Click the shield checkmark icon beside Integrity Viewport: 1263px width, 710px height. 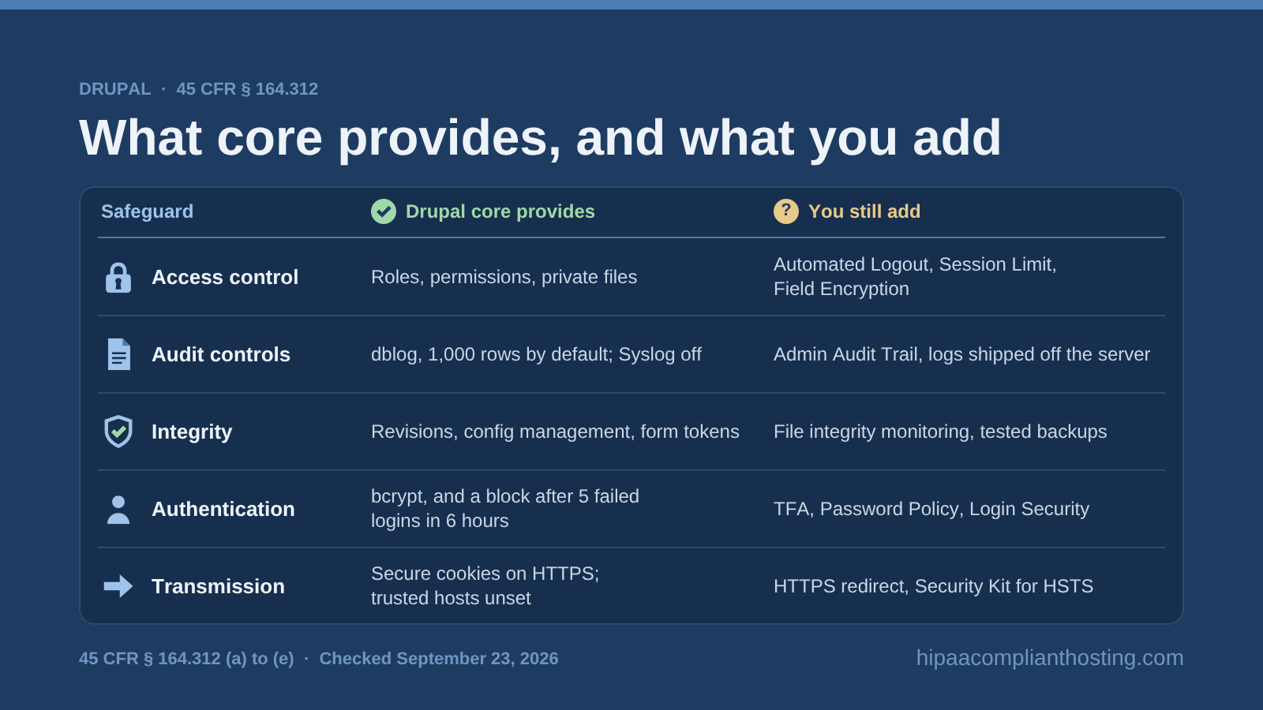coord(118,432)
